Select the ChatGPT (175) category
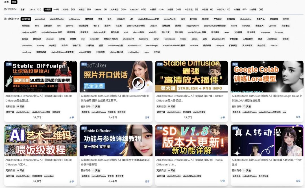The height and width of the screenshot is (188, 305). click(x=138, y=9)
